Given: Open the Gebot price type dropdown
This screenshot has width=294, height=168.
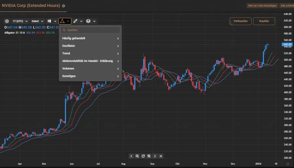Looking at the screenshot, I should click(37, 21).
